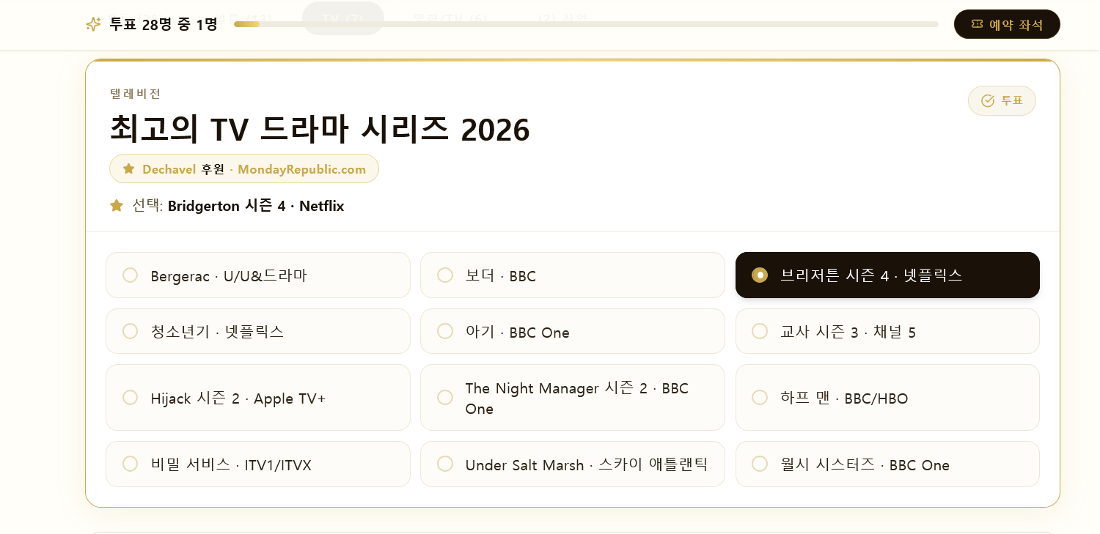Select 교사 시즌 3 · 채널 5
Screen dimensions: 1100x534
pos(887,331)
